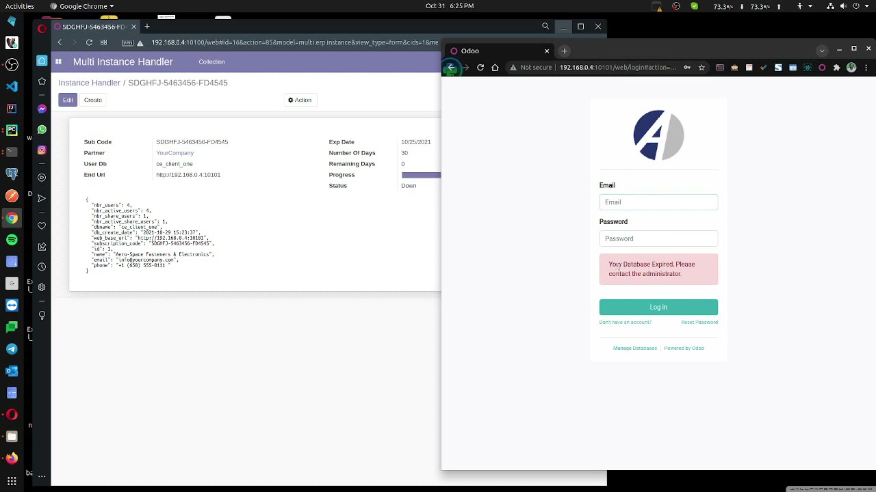Click Don't have an account link
Viewport: 876px width, 492px height.
(626, 322)
